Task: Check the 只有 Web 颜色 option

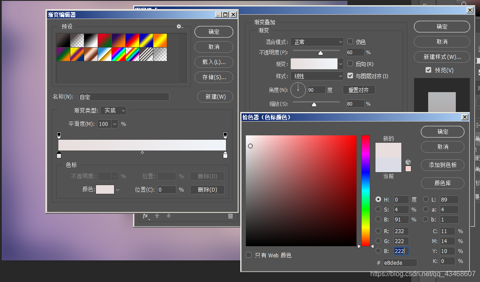Action: click(x=248, y=255)
